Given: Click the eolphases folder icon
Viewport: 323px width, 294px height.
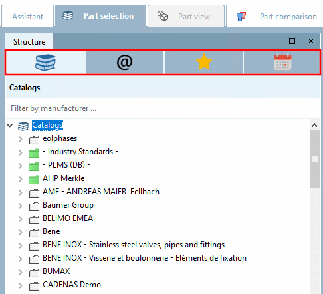Looking at the screenshot, I should pyautogui.click(x=34, y=140).
